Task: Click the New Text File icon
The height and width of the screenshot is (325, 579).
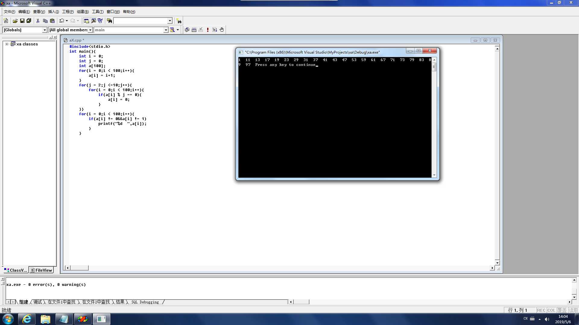Action: [6, 21]
